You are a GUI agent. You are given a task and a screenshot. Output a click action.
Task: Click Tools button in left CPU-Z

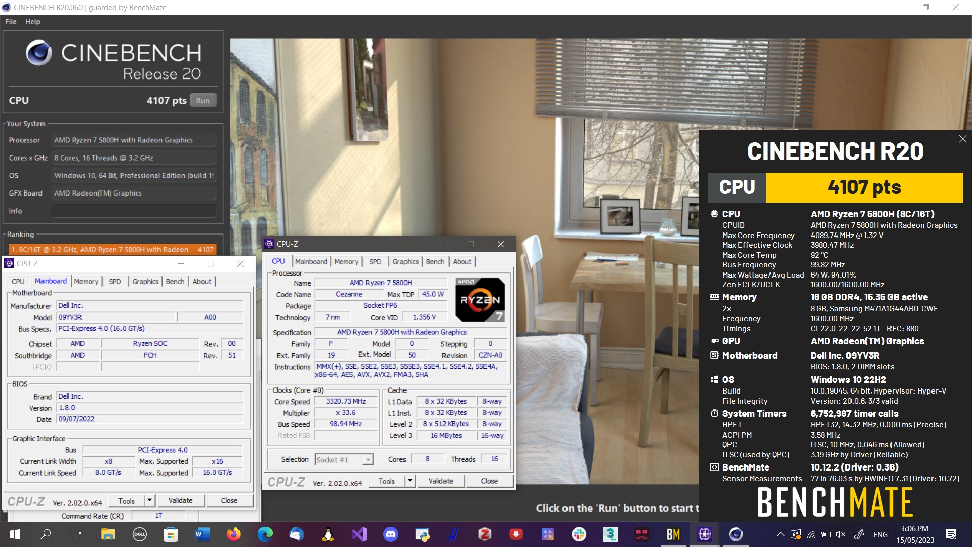tap(127, 501)
